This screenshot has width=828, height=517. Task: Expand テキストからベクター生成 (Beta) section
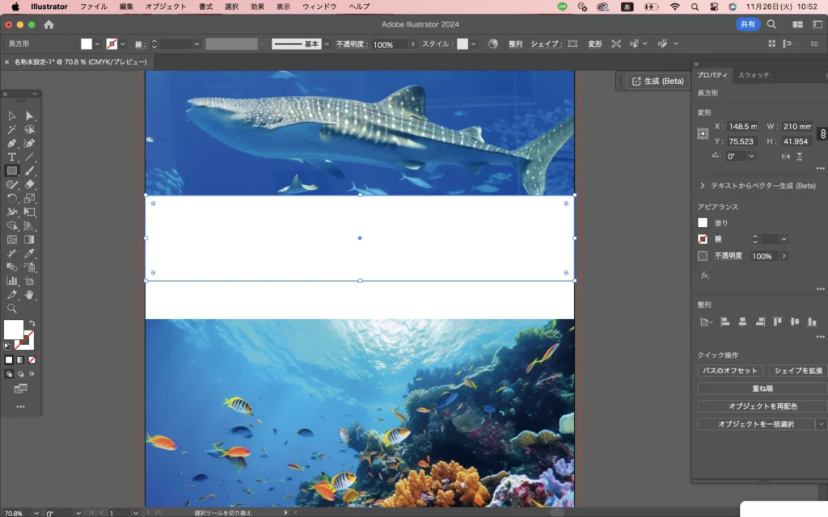(703, 186)
